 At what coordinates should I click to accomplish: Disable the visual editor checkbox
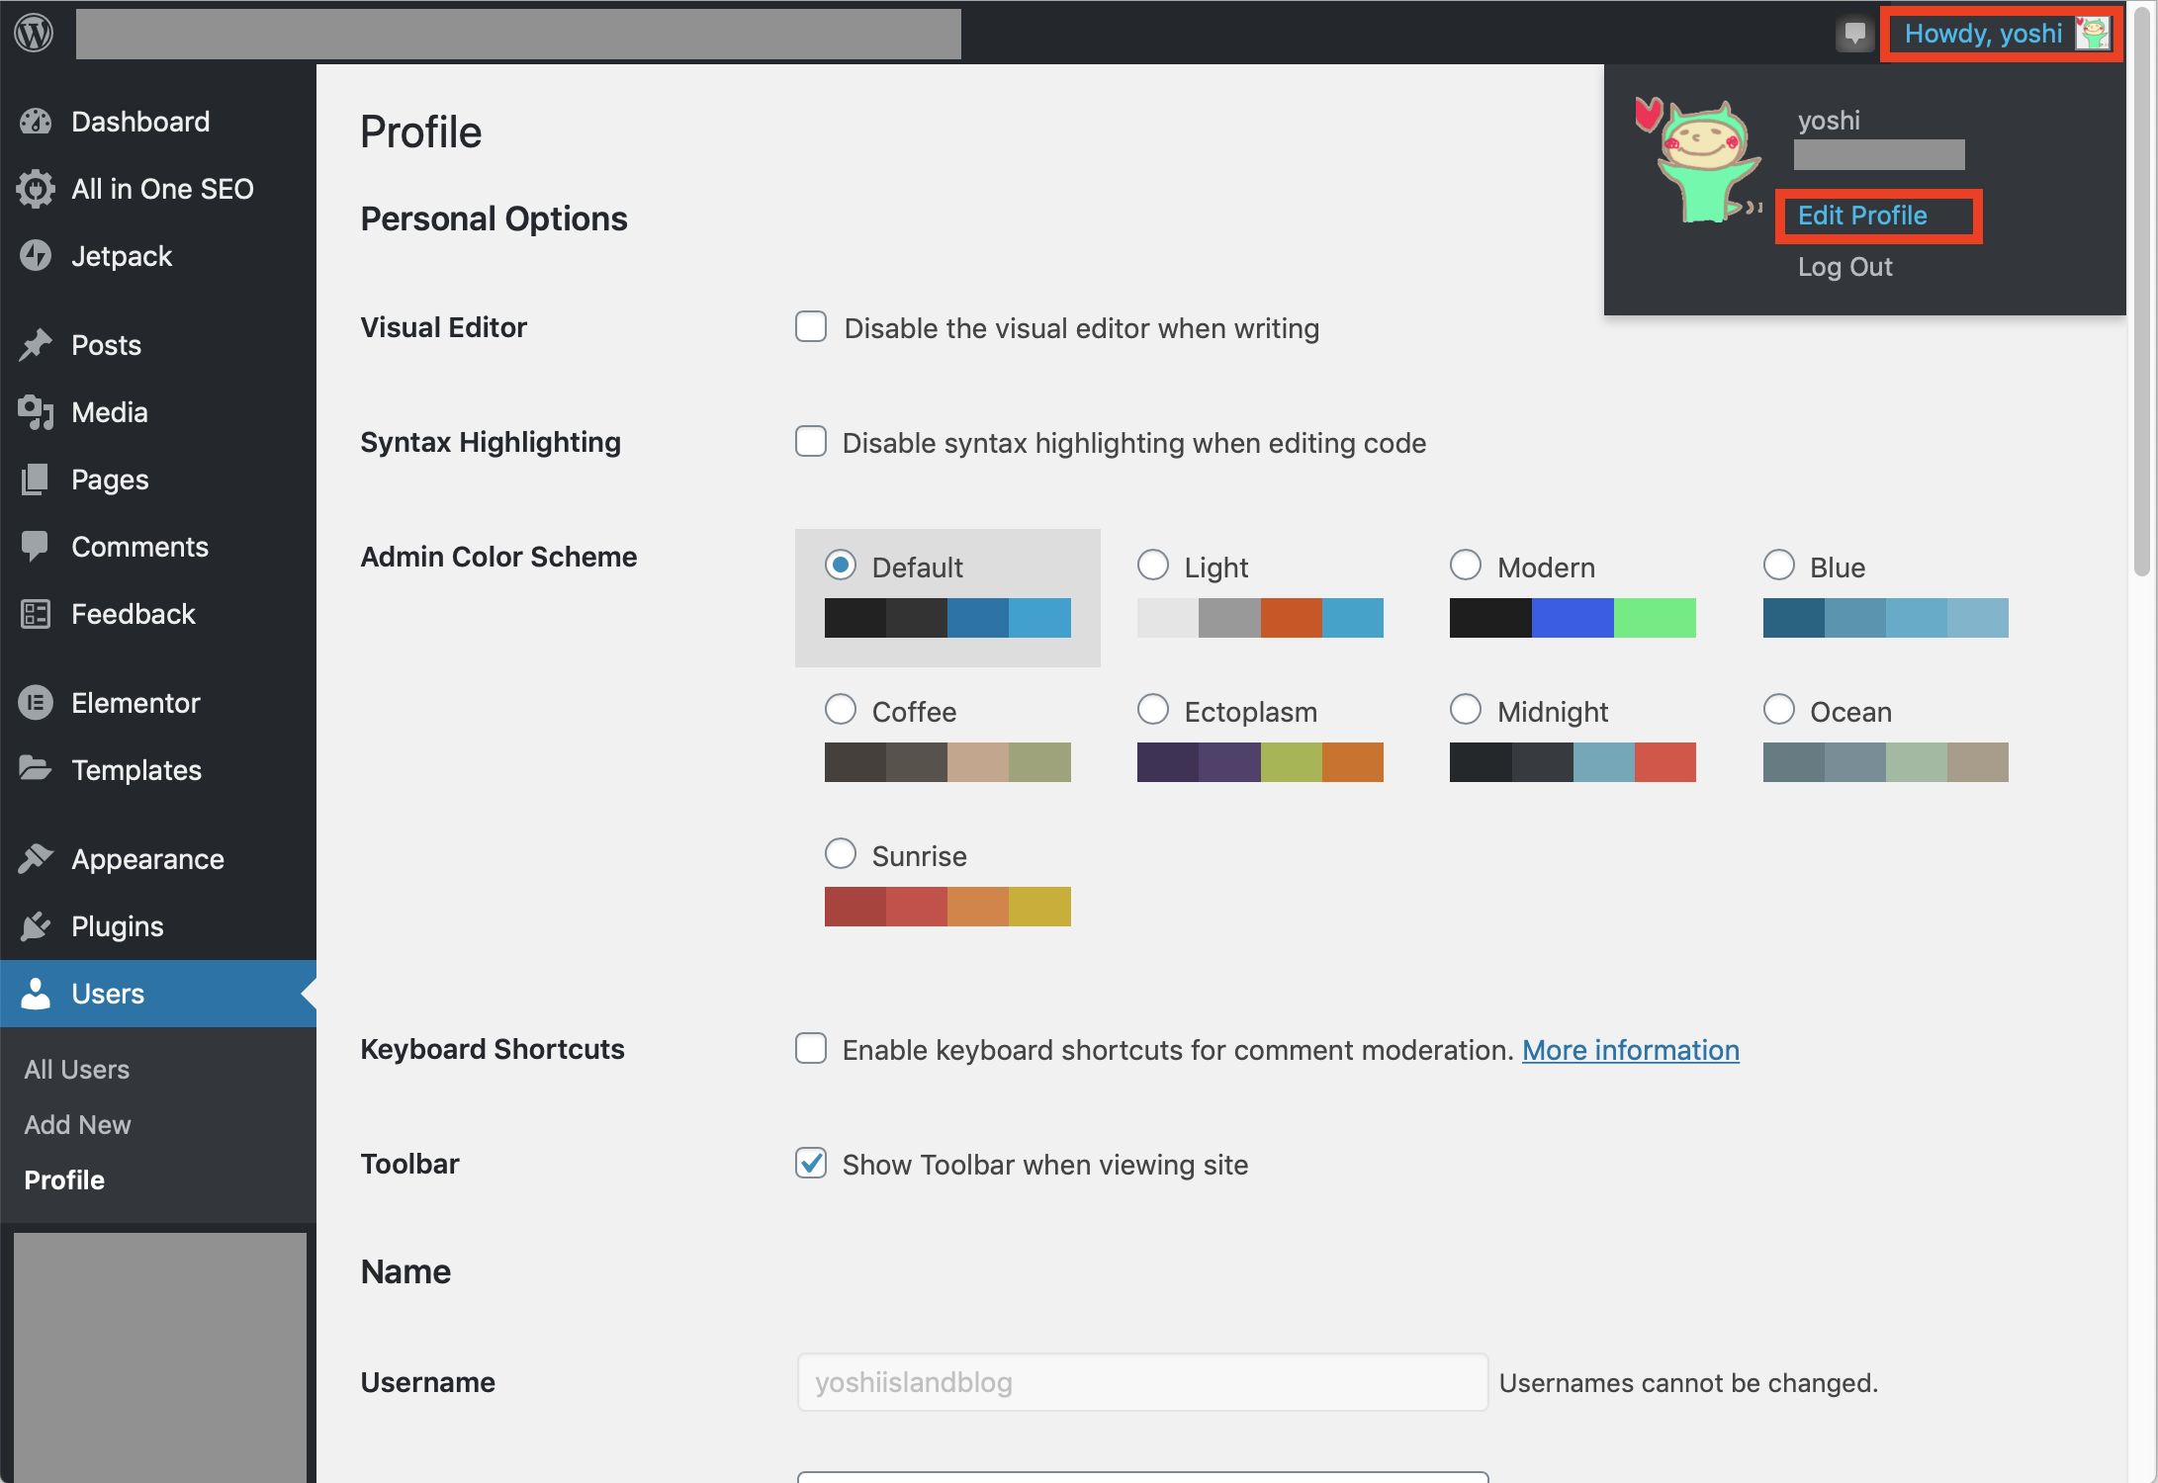811,326
